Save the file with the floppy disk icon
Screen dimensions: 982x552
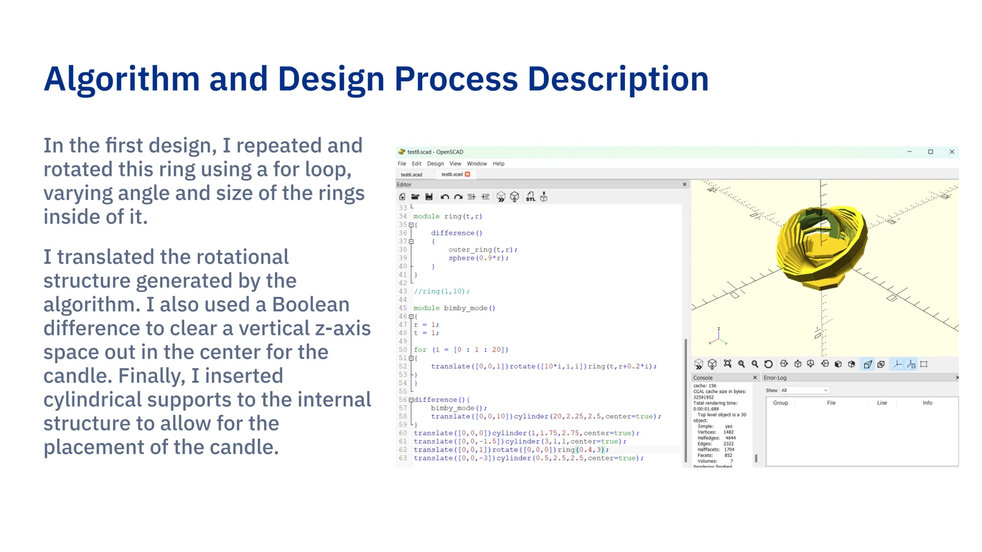[429, 197]
